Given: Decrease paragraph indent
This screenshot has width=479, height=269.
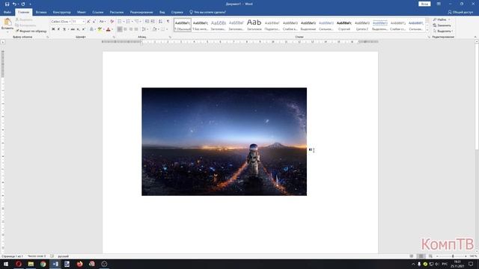Looking at the screenshot, I should pyautogui.click(x=147, y=22).
